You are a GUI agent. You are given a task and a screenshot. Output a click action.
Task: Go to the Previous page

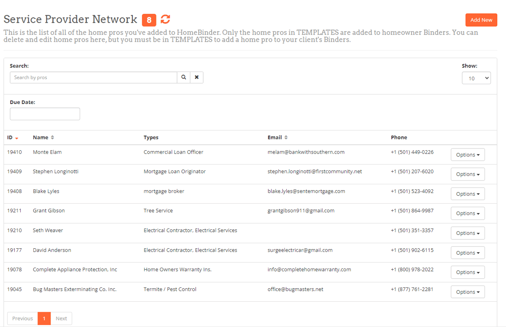pyautogui.click(x=22, y=319)
